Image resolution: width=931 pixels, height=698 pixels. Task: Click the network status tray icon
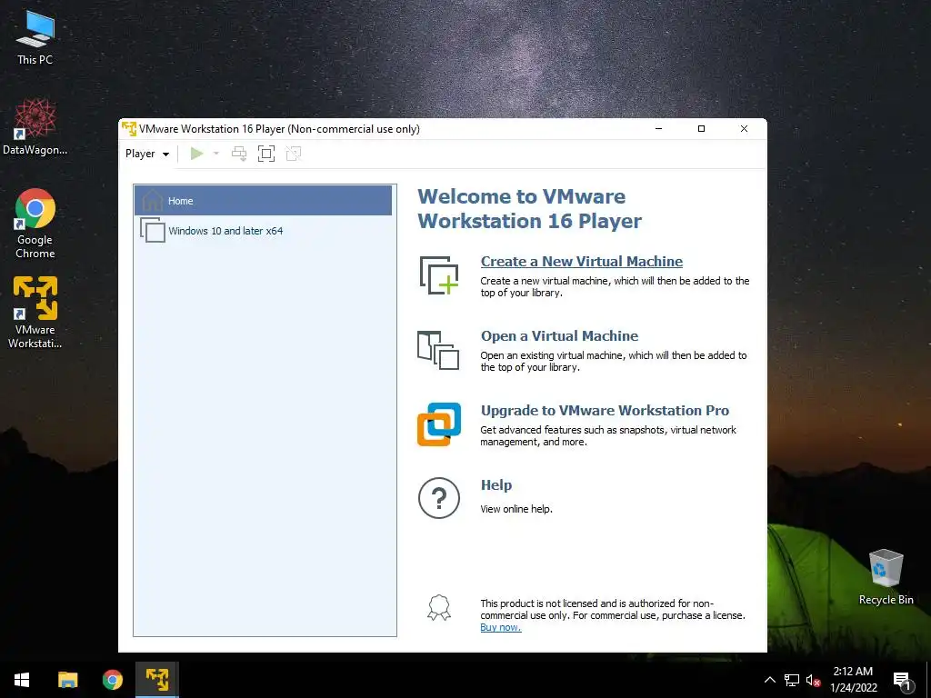click(792, 680)
